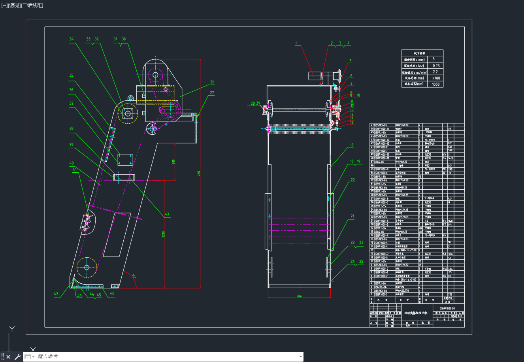Select part callout number 37
The height and width of the screenshot is (362, 524).
(72, 104)
